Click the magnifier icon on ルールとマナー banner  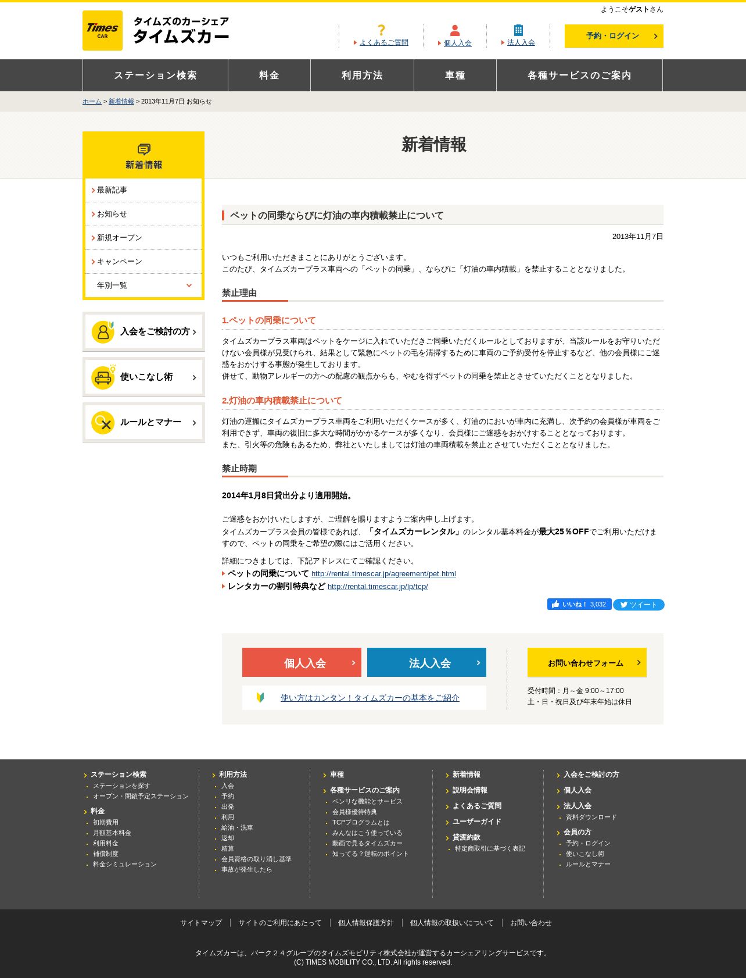(x=103, y=423)
